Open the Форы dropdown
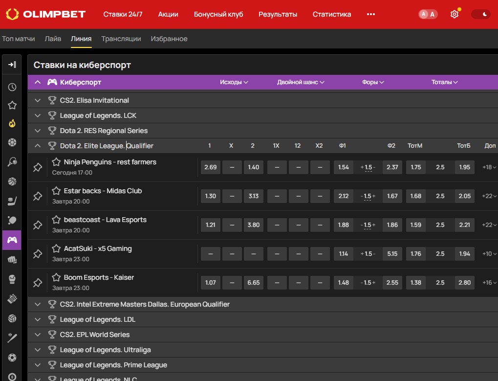 373,82
